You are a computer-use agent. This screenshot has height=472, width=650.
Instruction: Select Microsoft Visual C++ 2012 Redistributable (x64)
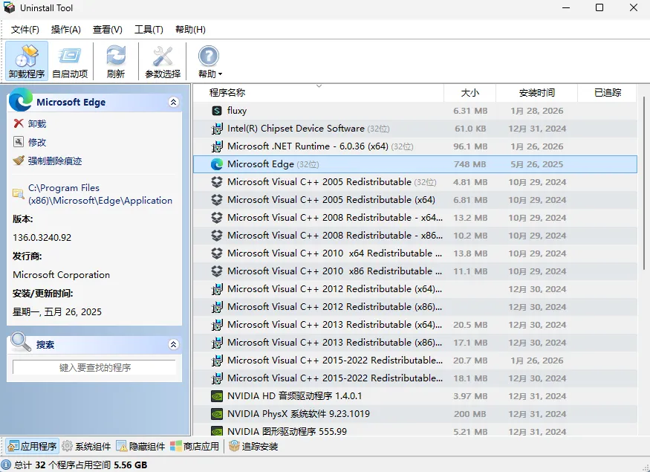[415, 289]
